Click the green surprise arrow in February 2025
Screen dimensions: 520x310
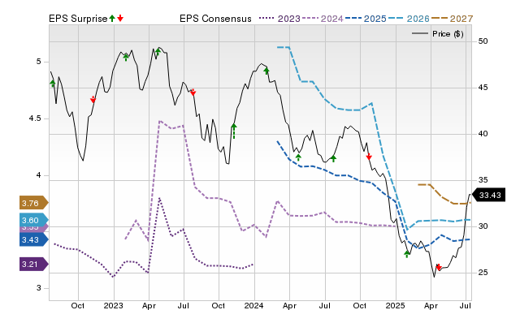pyautogui.click(x=407, y=254)
